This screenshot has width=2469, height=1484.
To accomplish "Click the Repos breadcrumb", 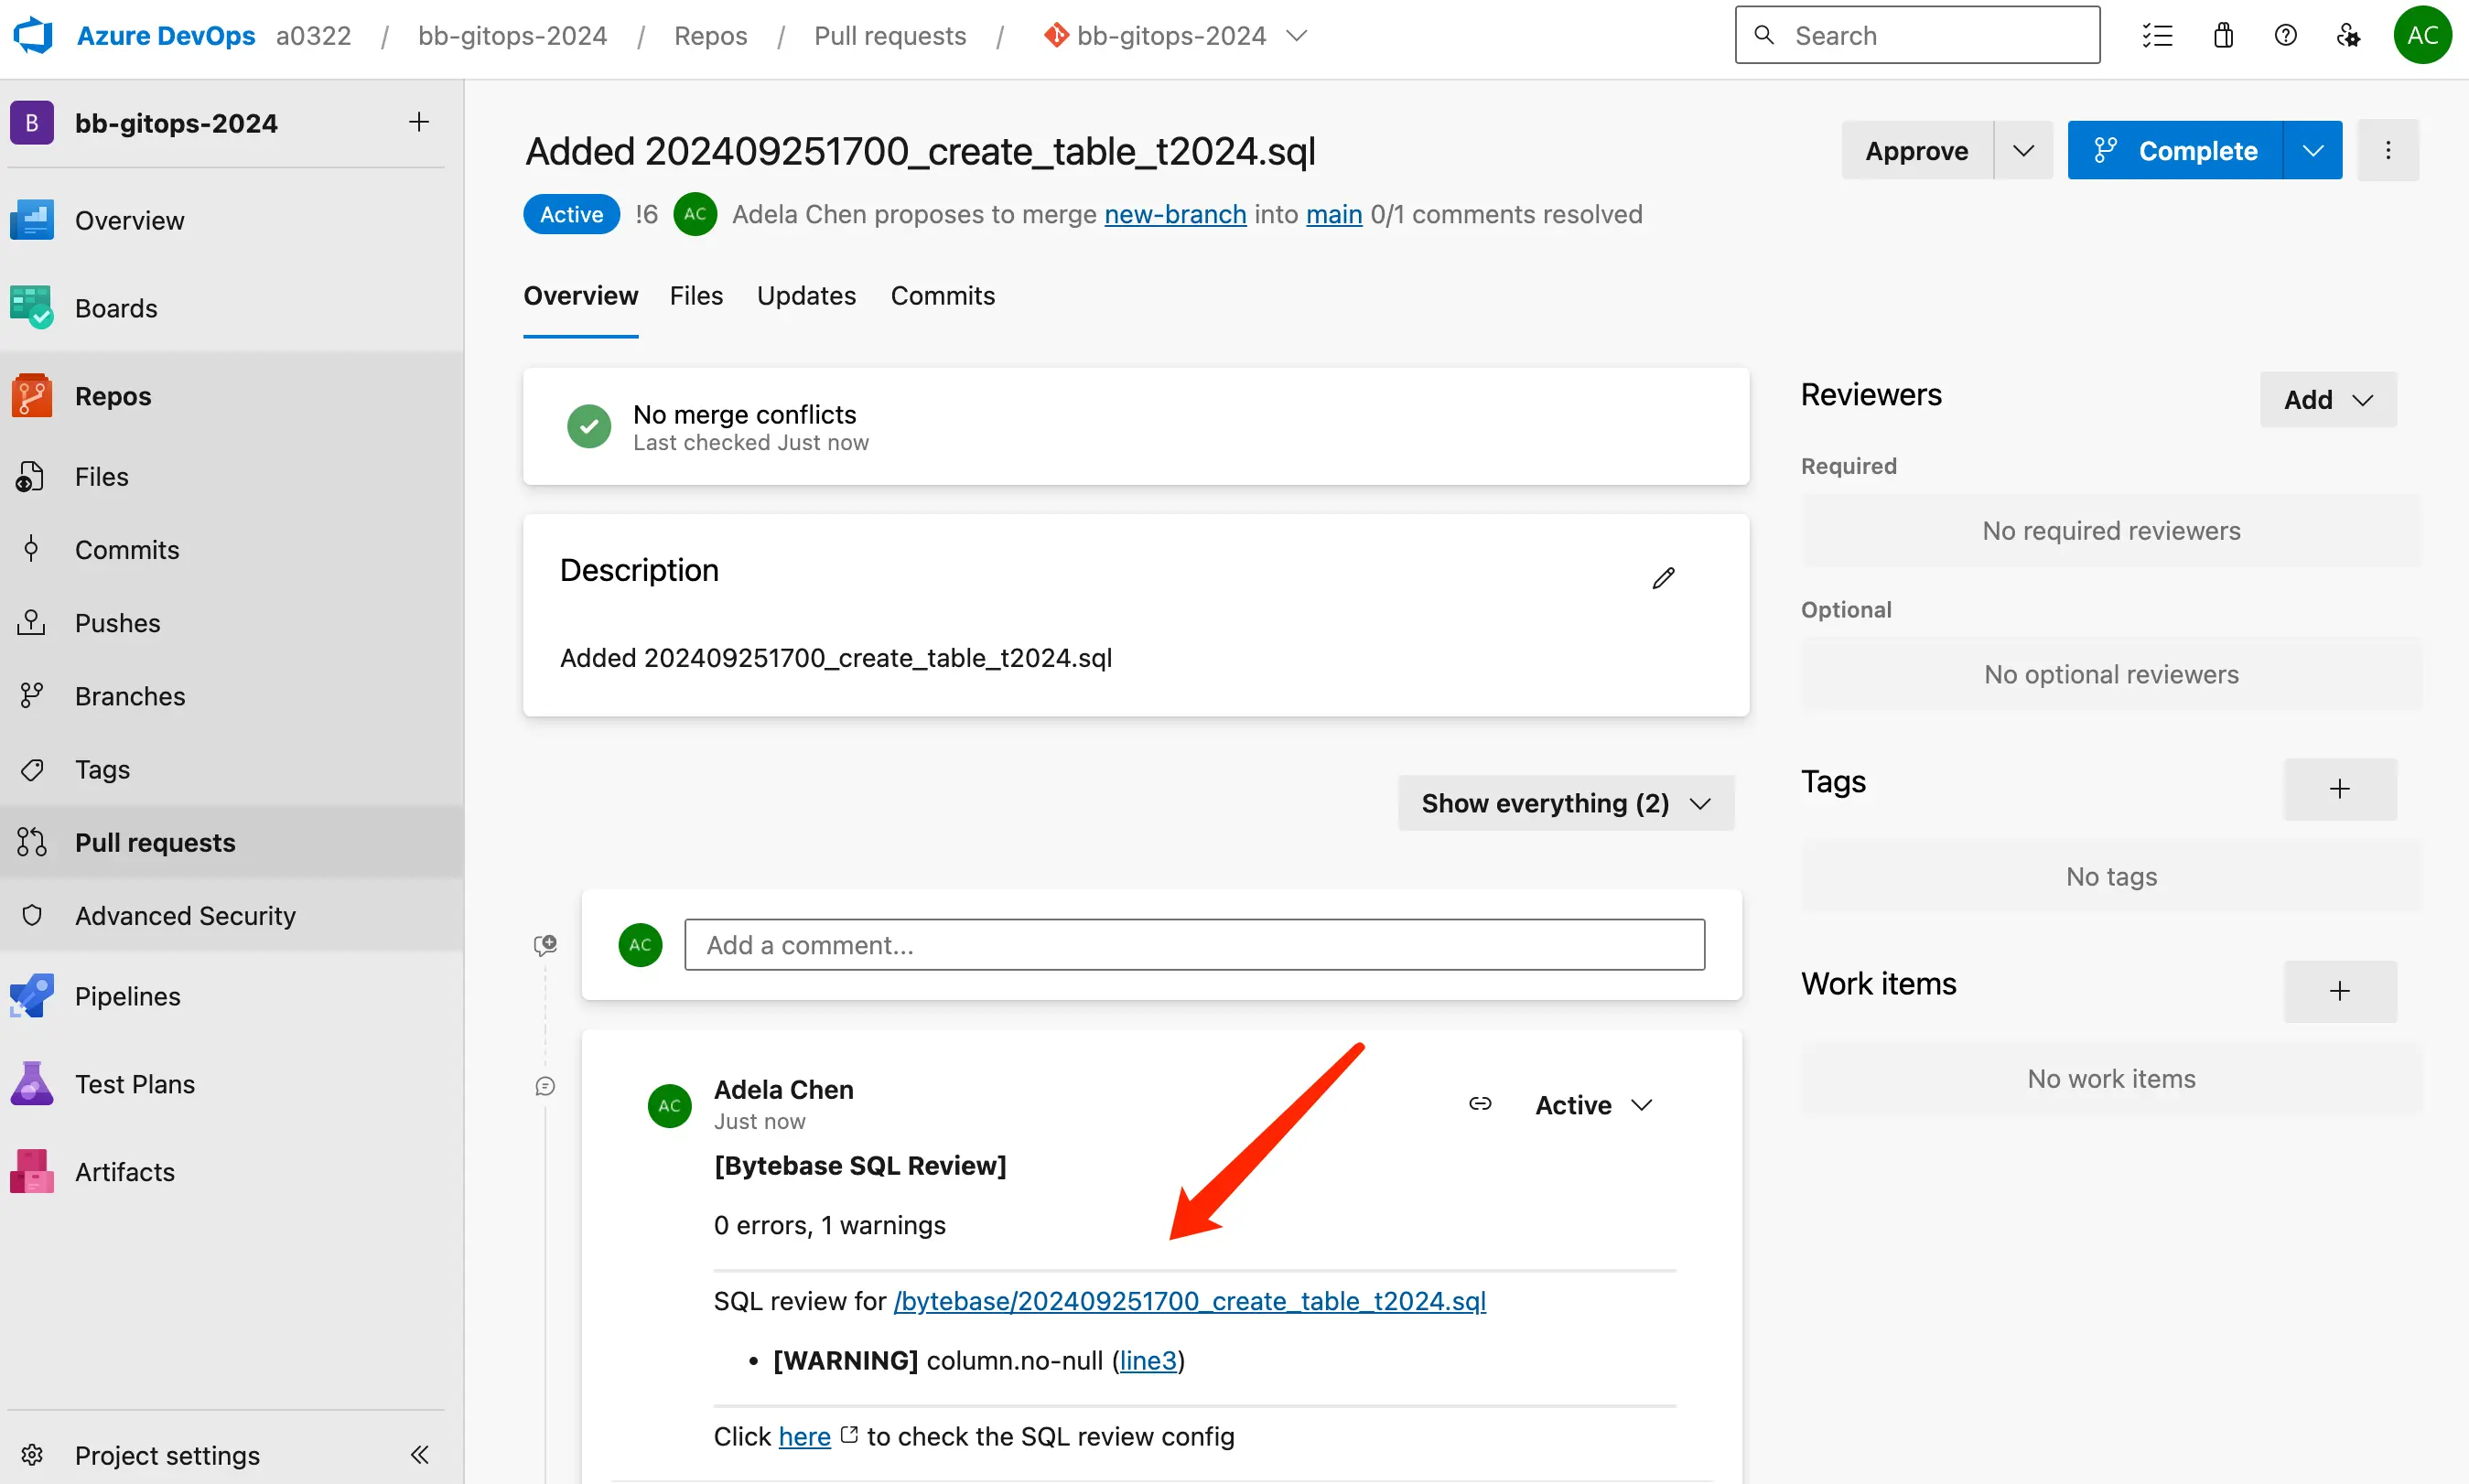I will click(711, 36).
